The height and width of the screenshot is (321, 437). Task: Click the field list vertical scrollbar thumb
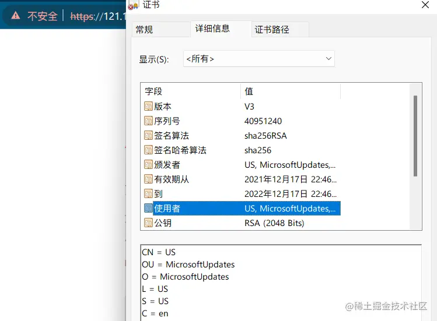point(415,136)
